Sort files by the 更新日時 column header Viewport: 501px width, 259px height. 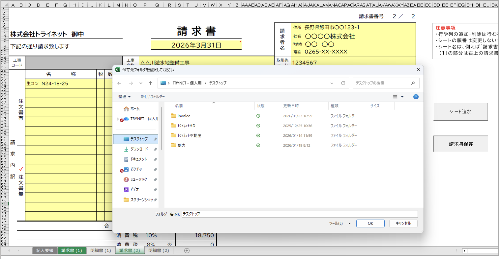[x=291, y=106]
